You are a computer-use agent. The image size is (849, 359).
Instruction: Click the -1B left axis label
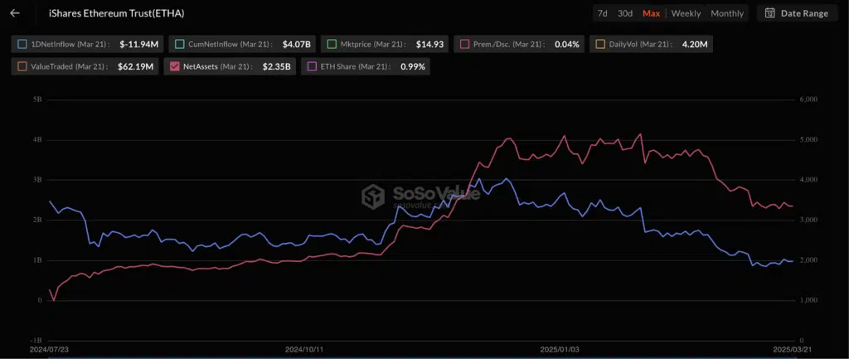[36, 340]
